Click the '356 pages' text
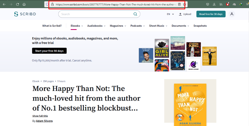 coord(48,81)
